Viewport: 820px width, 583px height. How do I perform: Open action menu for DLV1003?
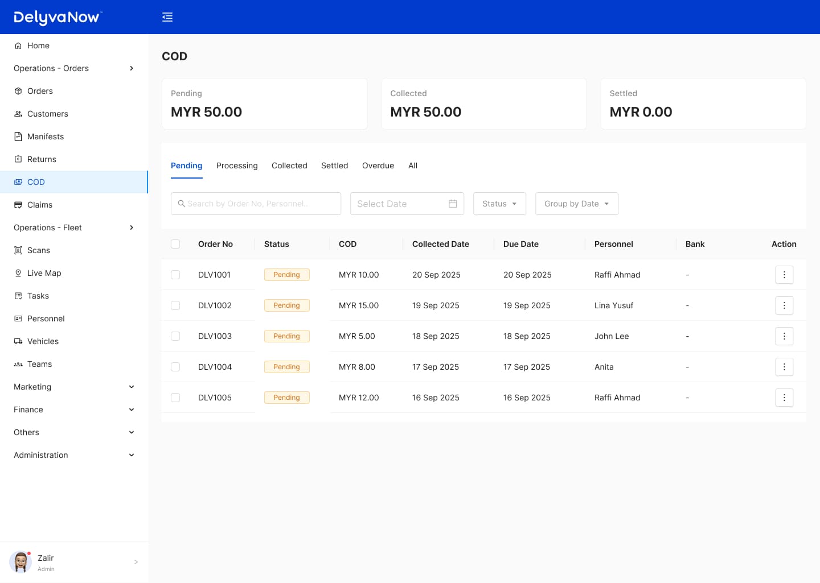click(x=784, y=336)
